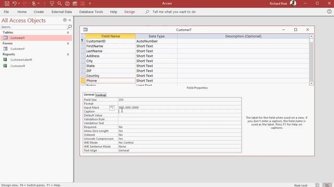The image size is (334, 187).
Task: Click the presentation screen icon in Quick Access
Action: tap(52, 4)
